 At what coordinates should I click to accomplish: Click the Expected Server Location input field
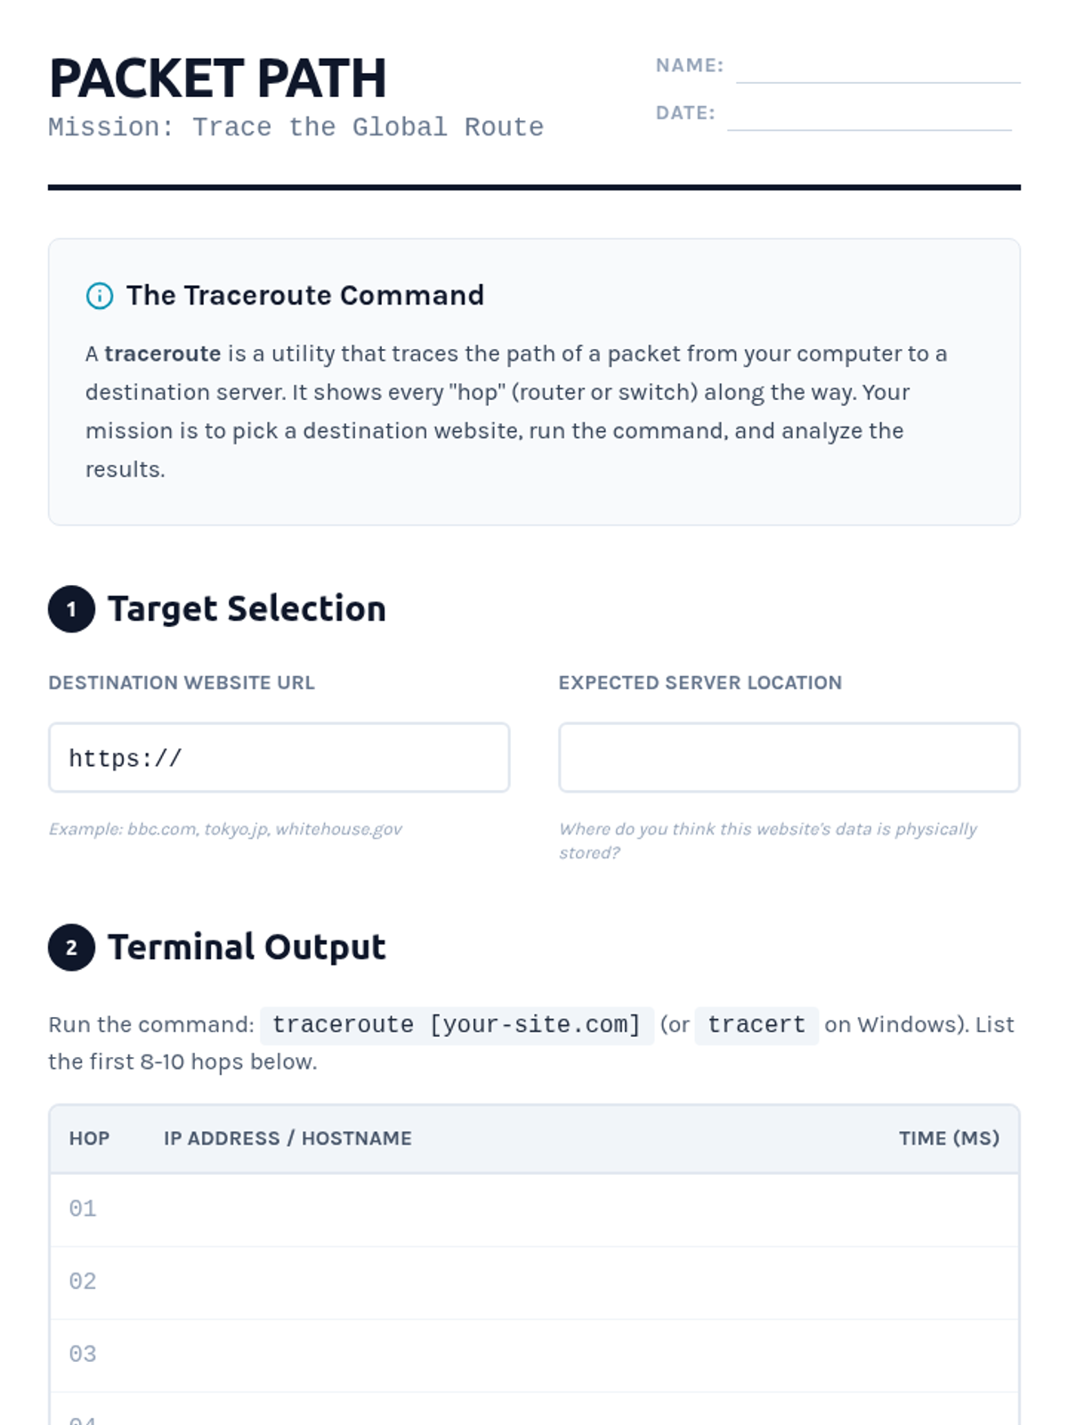pos(789,758)
